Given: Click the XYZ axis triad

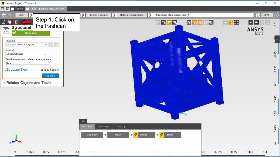Looking at the screenshot, I should (x=16, y=138).
